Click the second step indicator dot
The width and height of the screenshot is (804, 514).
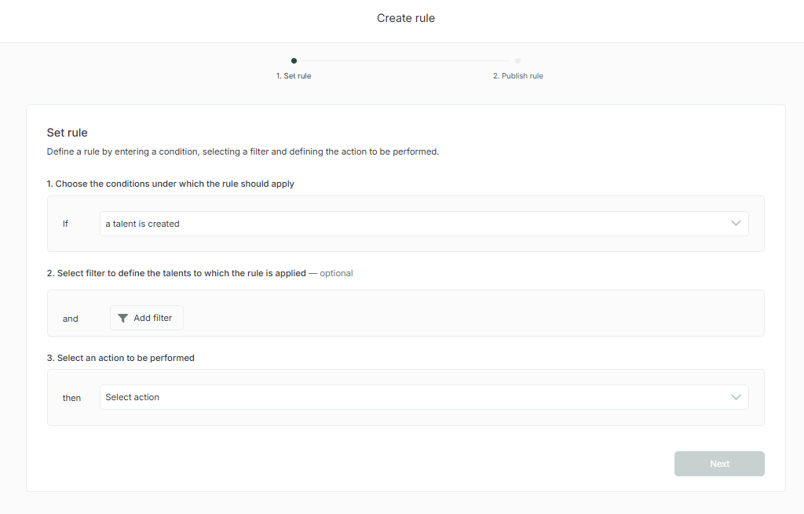pyautogui.click(x=517, y=60)
